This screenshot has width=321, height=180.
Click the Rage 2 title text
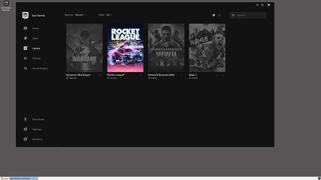[193, 75]
